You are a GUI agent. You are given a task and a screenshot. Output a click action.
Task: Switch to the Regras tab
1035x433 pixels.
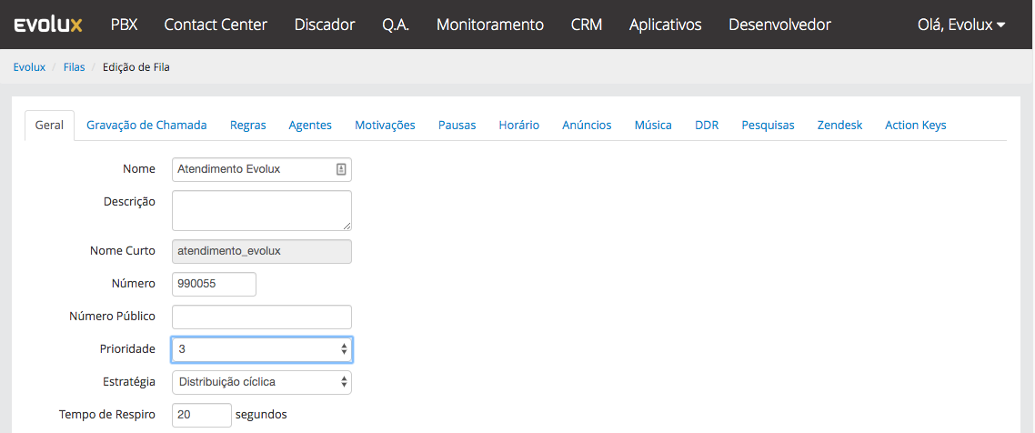point(248,125)
